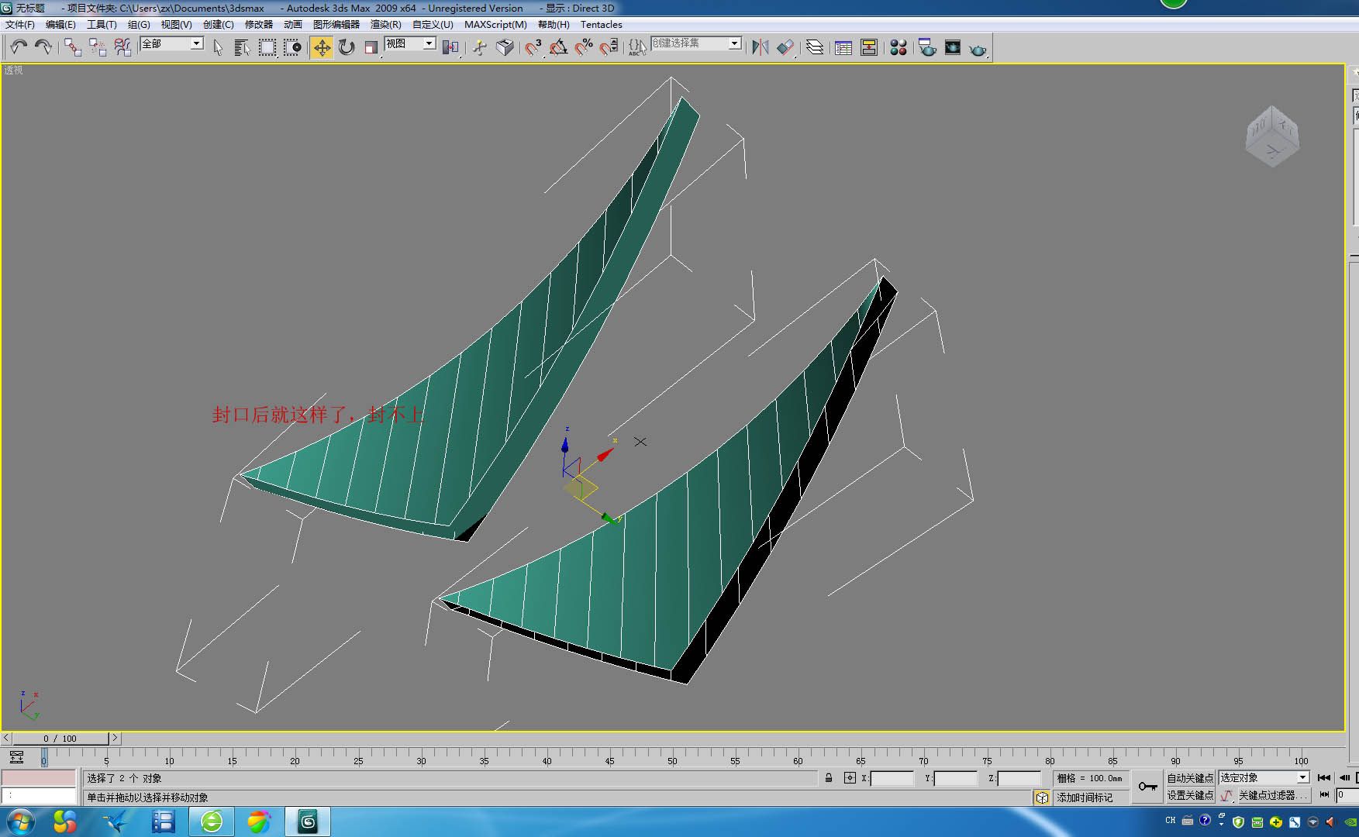Click the time slider showing 0 / 100
Viewport: 1359px width, 837px height.
(x=60, y=738)
